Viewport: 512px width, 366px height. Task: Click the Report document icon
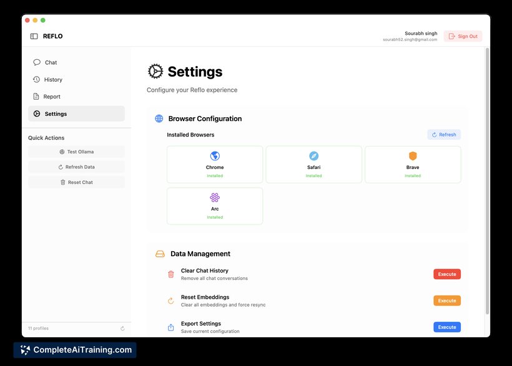[x=36, y=96]
